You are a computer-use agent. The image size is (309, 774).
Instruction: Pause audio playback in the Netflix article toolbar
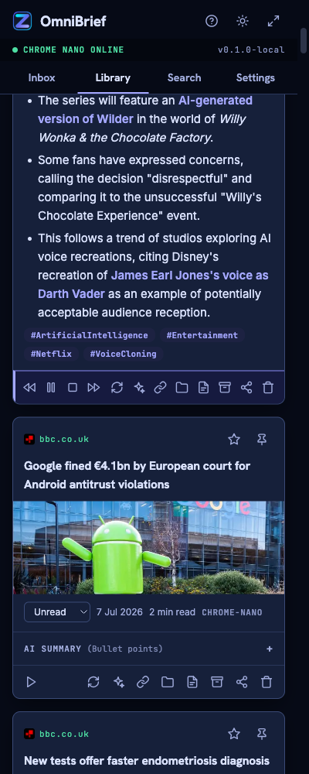coord(51,388)
